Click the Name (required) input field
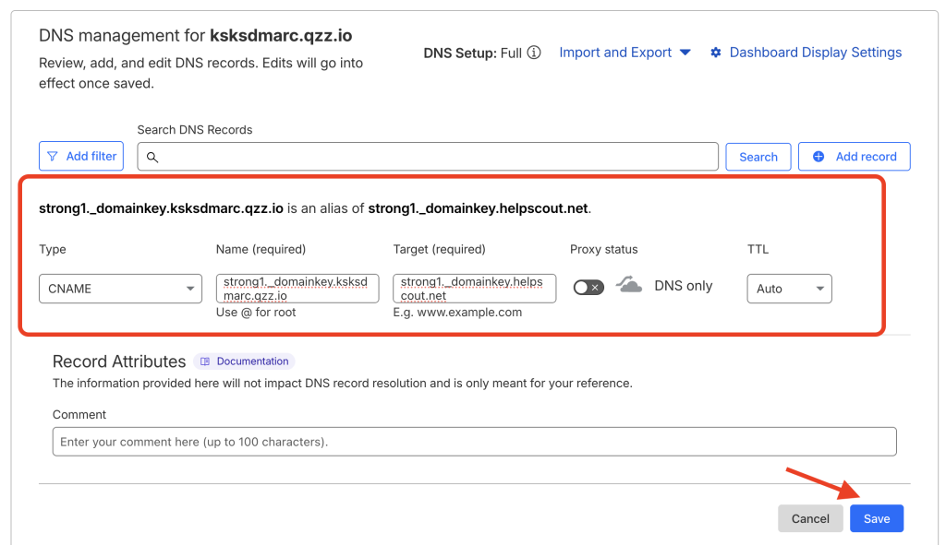946x545 pixels. point(297,289)
